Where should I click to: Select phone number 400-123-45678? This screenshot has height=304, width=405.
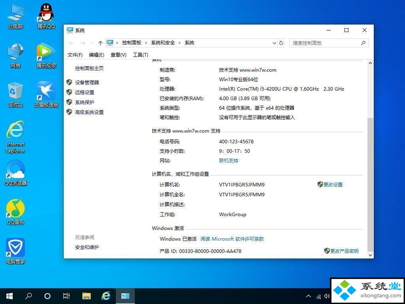tap(237, 142)
